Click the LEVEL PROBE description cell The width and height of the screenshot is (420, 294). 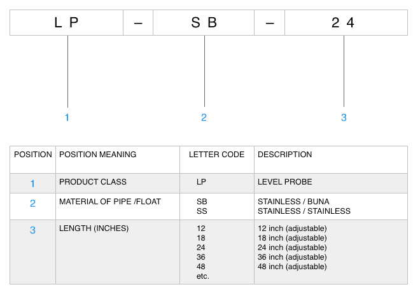pyautogui.click(x=331, y=183)
